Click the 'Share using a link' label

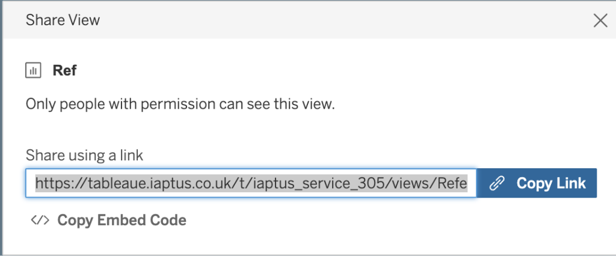84,156
